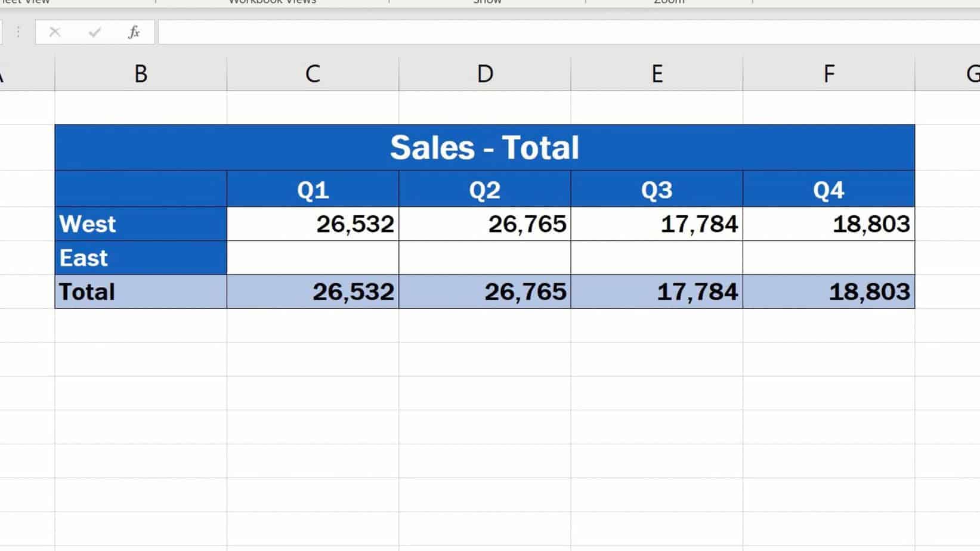
Task: Click the Q1 column header cell
Action: coord(312,190)
